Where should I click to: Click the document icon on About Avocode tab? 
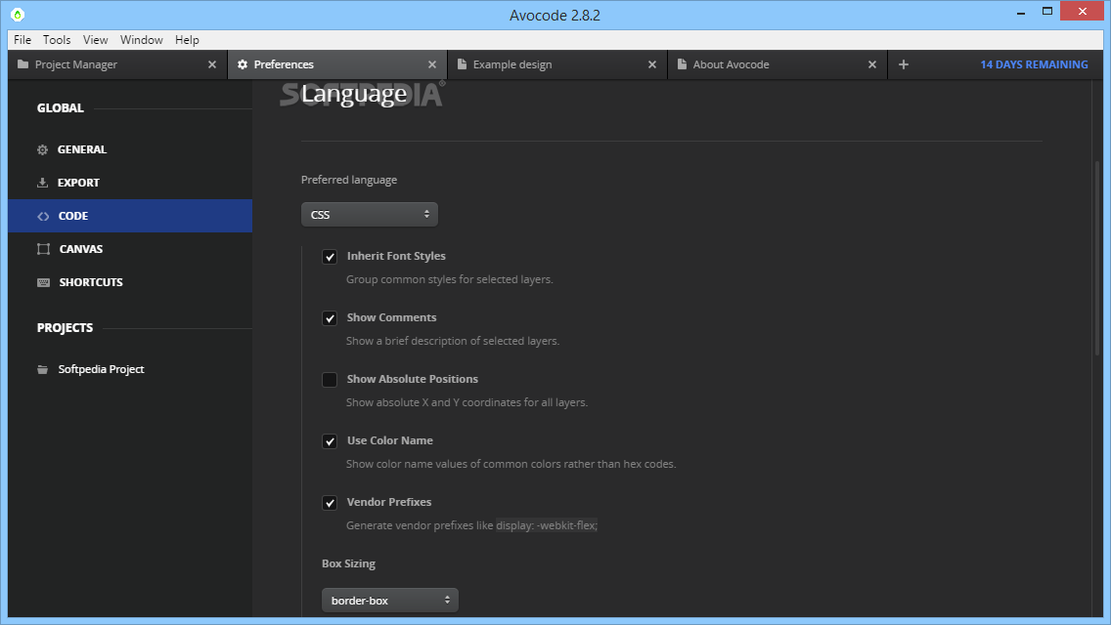point(682,64)
